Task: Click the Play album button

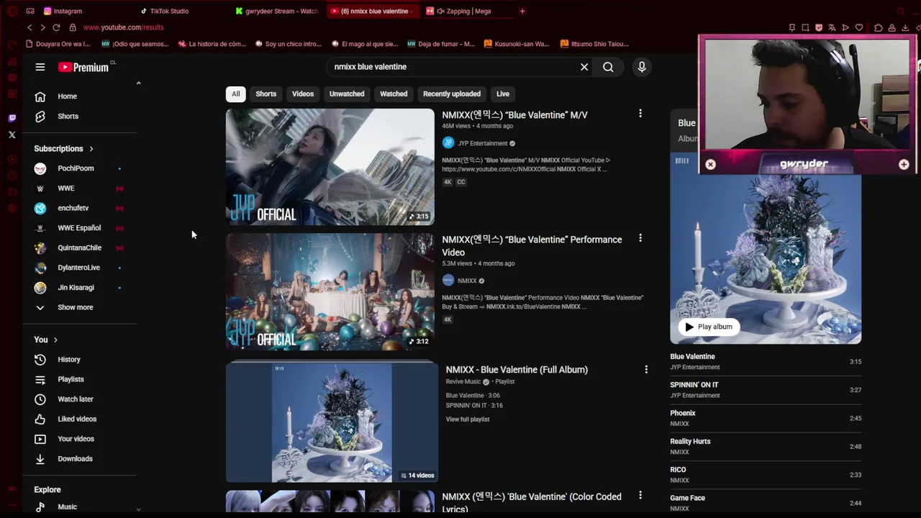Action: tap(709, 327)
